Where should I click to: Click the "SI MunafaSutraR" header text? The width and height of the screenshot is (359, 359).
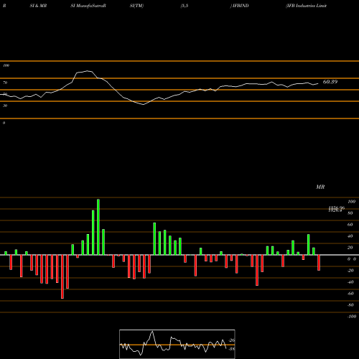(88, 6)
